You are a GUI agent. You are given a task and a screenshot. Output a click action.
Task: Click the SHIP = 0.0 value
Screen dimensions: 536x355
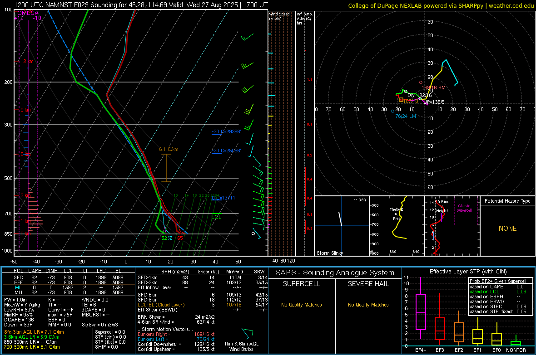tap(106, 347)
